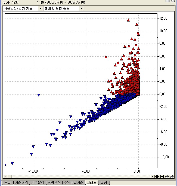Zoom out with the minus circle icon

tap(172, 177)
